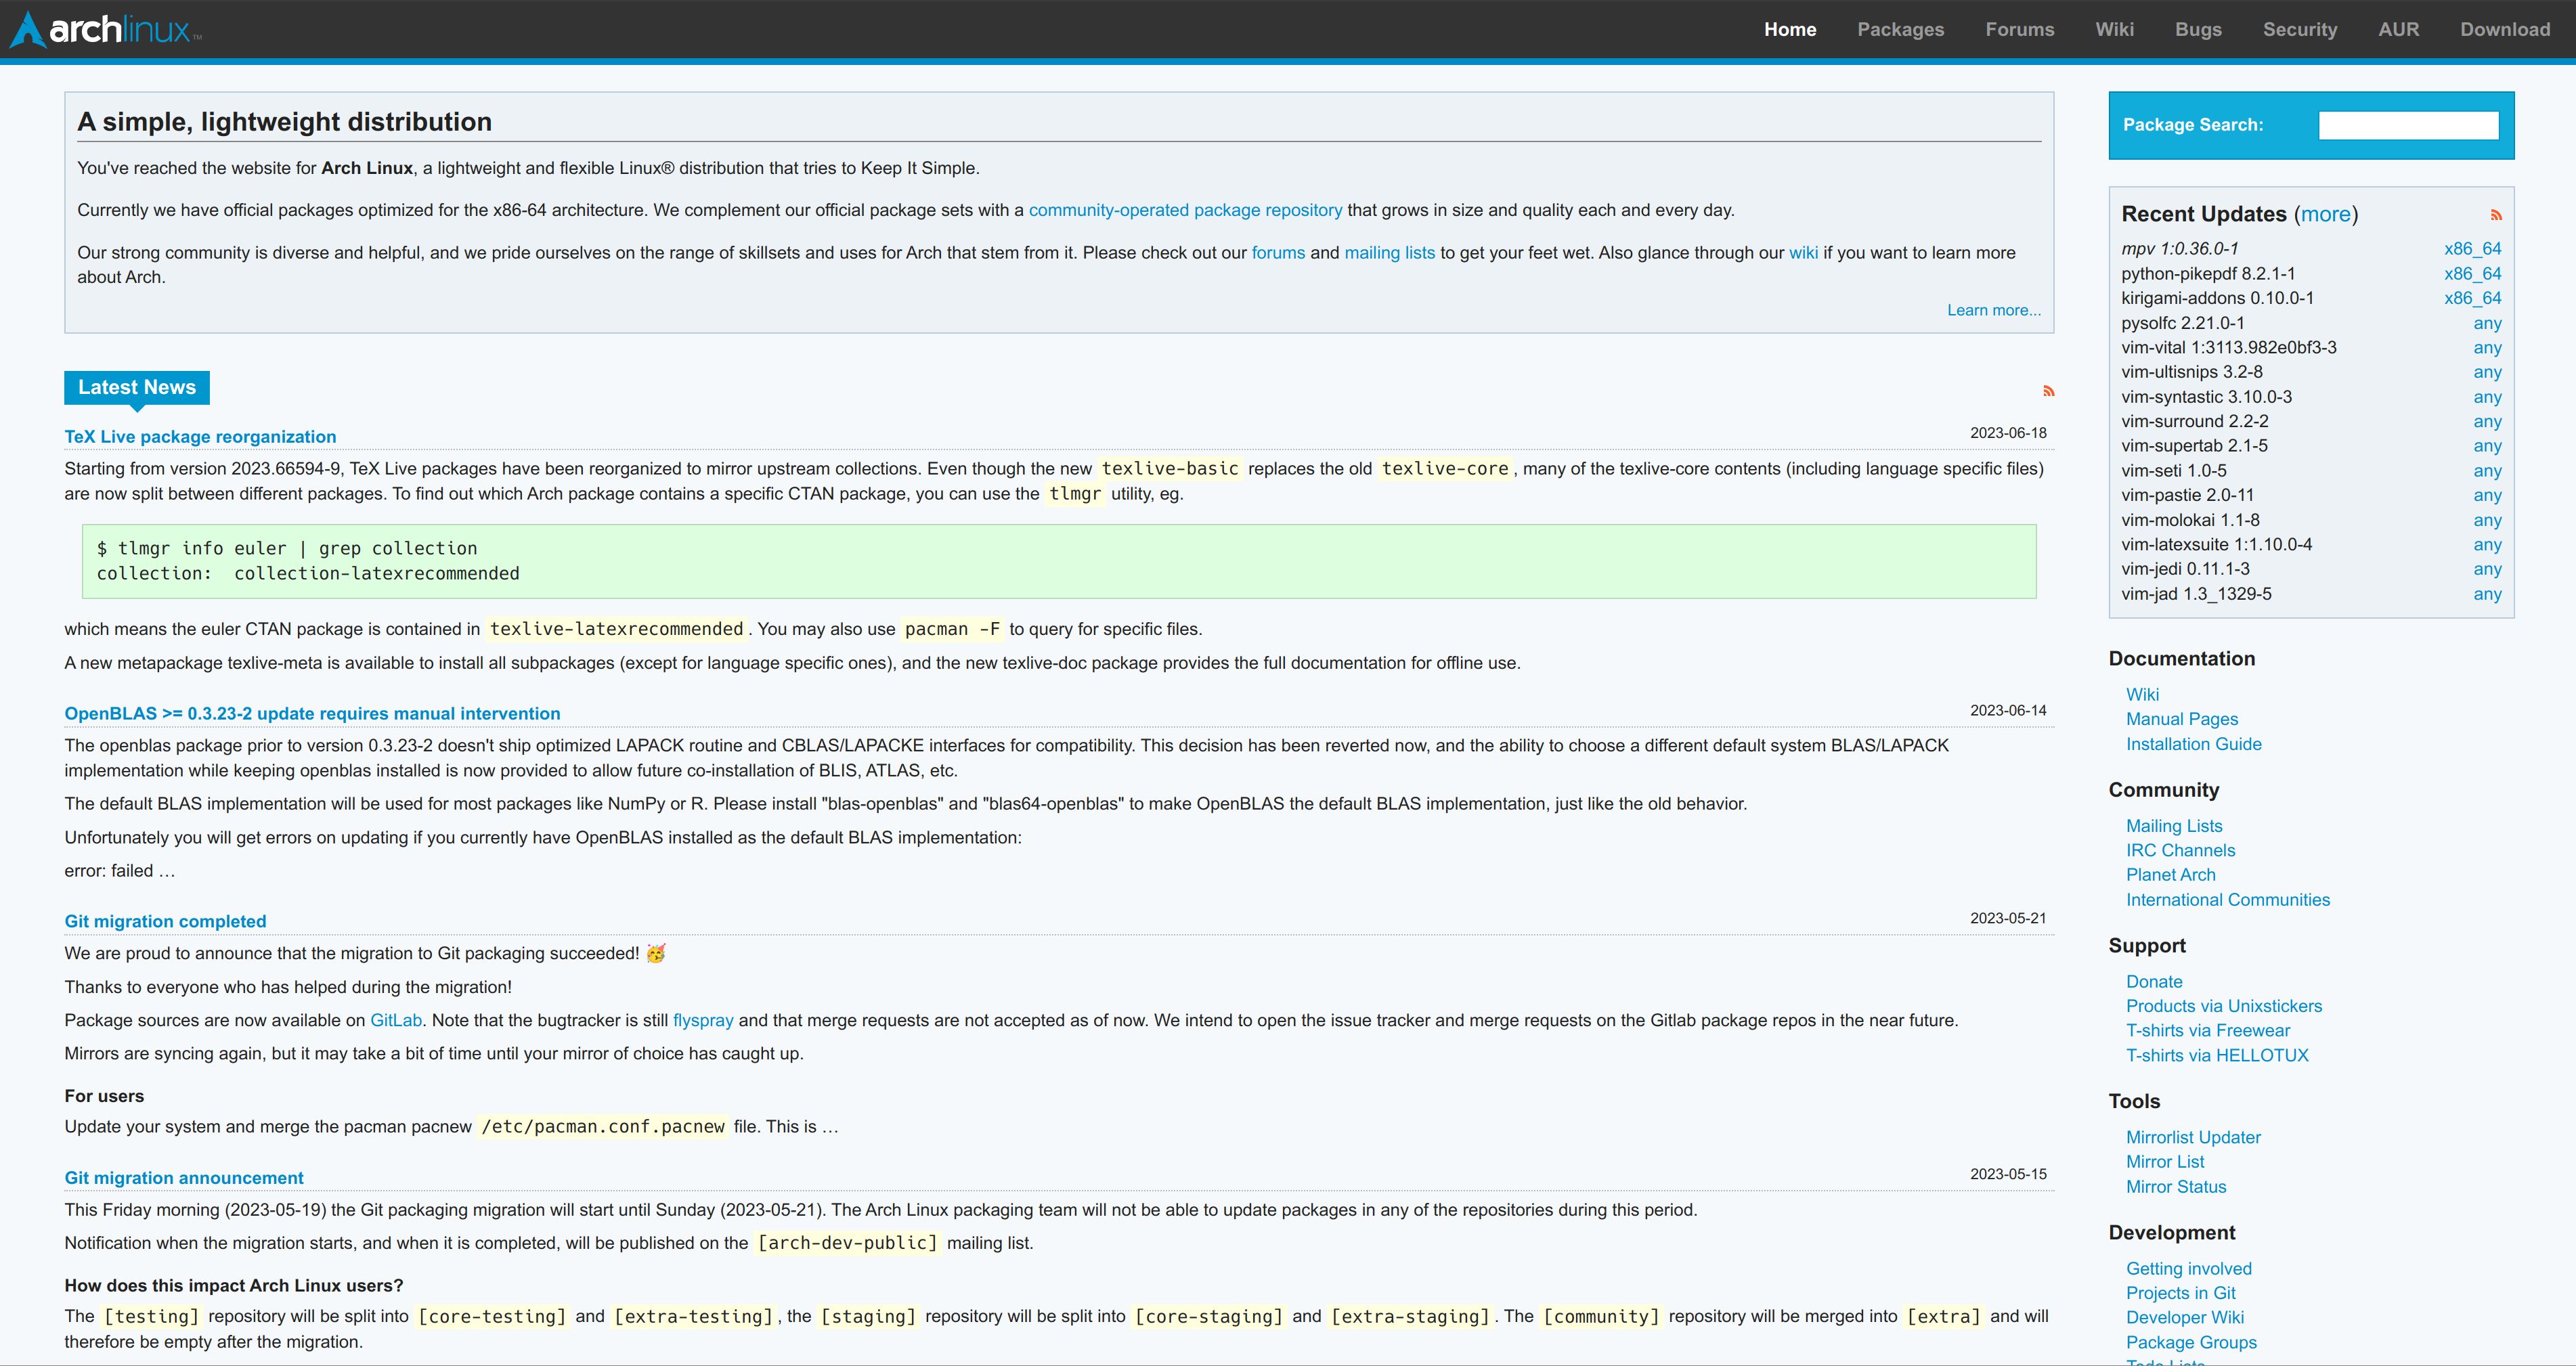Screen dimensions: 2576x1366
Task: Open the Security nav item
Action: pyautogui.click(x=2300, y=29)
